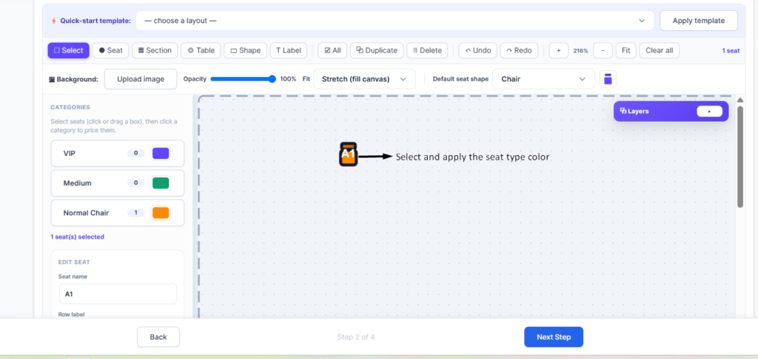758x359 pixels.
Task: Select the A1 seat on canvas
Action: (x=348, y=154)
